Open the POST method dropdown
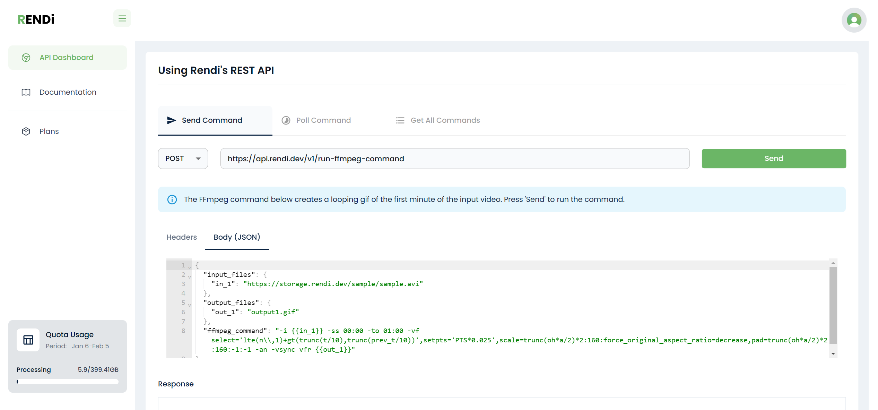Viewport: 878px width, 410px height. (183, 159)
